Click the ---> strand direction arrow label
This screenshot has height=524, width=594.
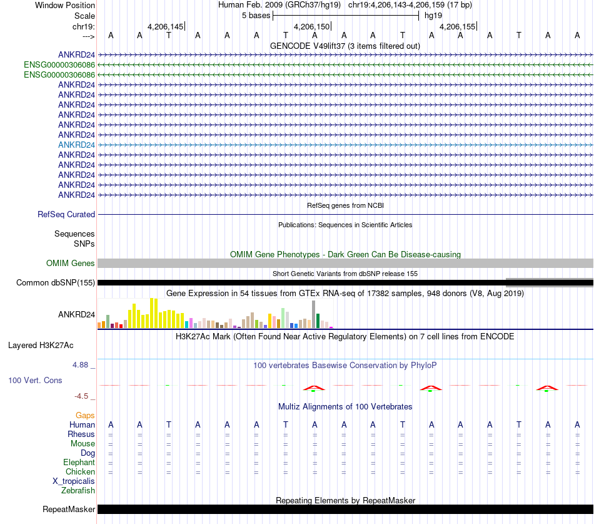(88, 36)
